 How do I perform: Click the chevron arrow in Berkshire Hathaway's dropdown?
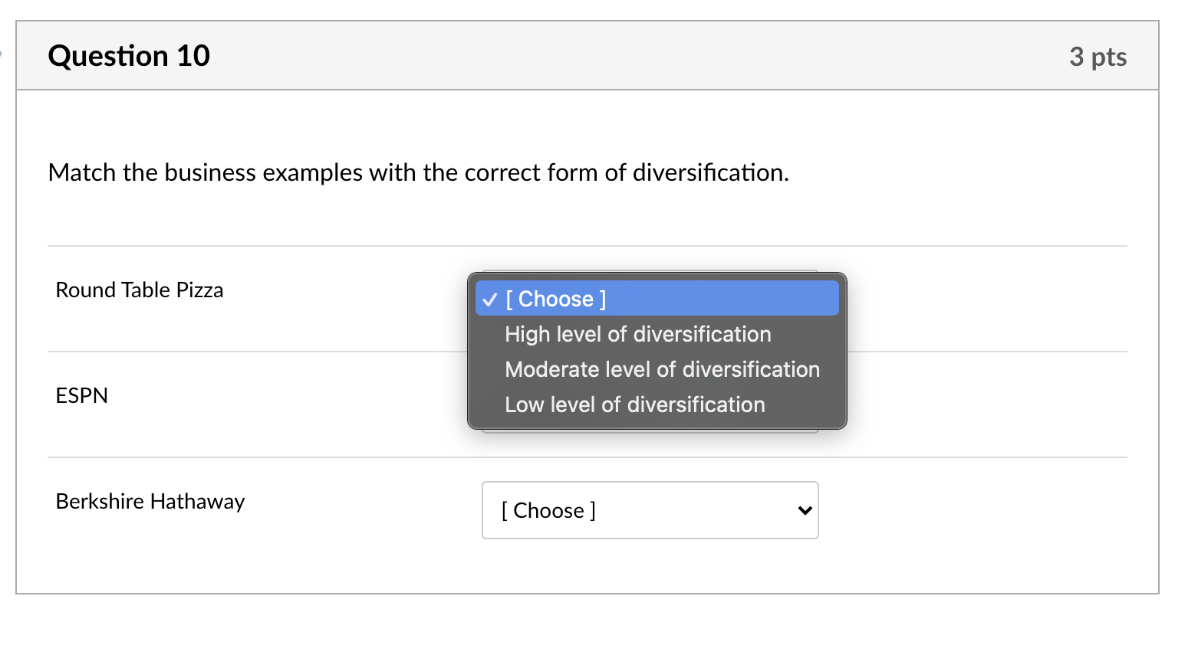[805, 510]
